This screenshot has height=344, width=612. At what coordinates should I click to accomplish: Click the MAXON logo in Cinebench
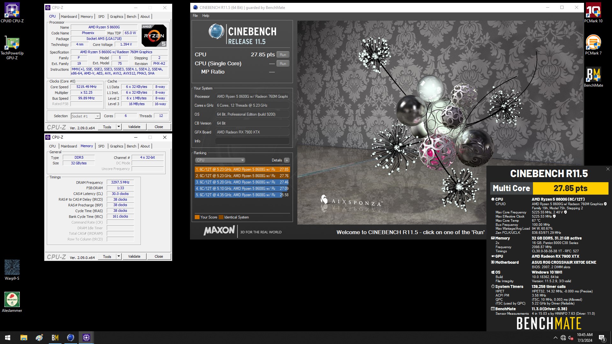(x=219, y=230)
